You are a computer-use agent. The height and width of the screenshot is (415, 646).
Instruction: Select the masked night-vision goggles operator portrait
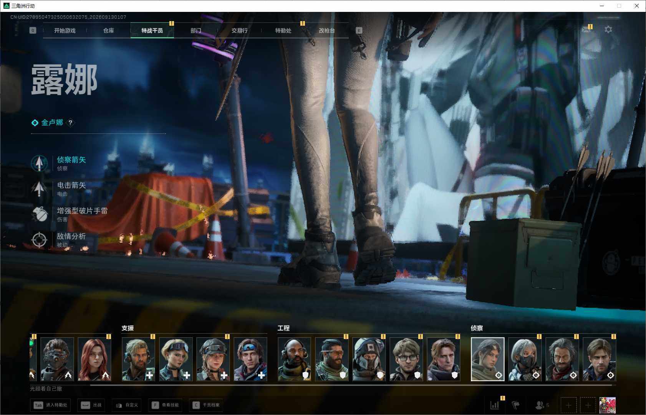[x=57, y=359]
